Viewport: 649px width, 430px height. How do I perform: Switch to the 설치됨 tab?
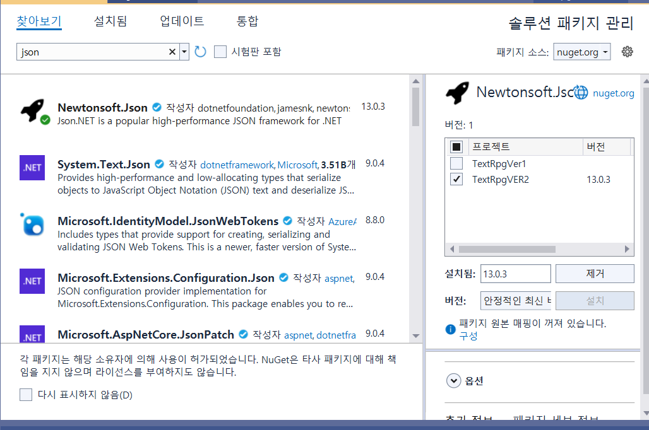[x=110, y=21]
